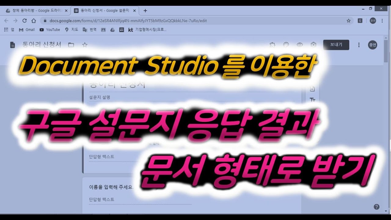
Task: Open the Chrome profile avatar in toolbar
Action: (x=372, y=21)
